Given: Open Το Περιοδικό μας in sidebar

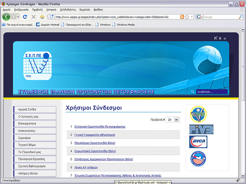Looking at the screenshot, I should tap(35, 152).
